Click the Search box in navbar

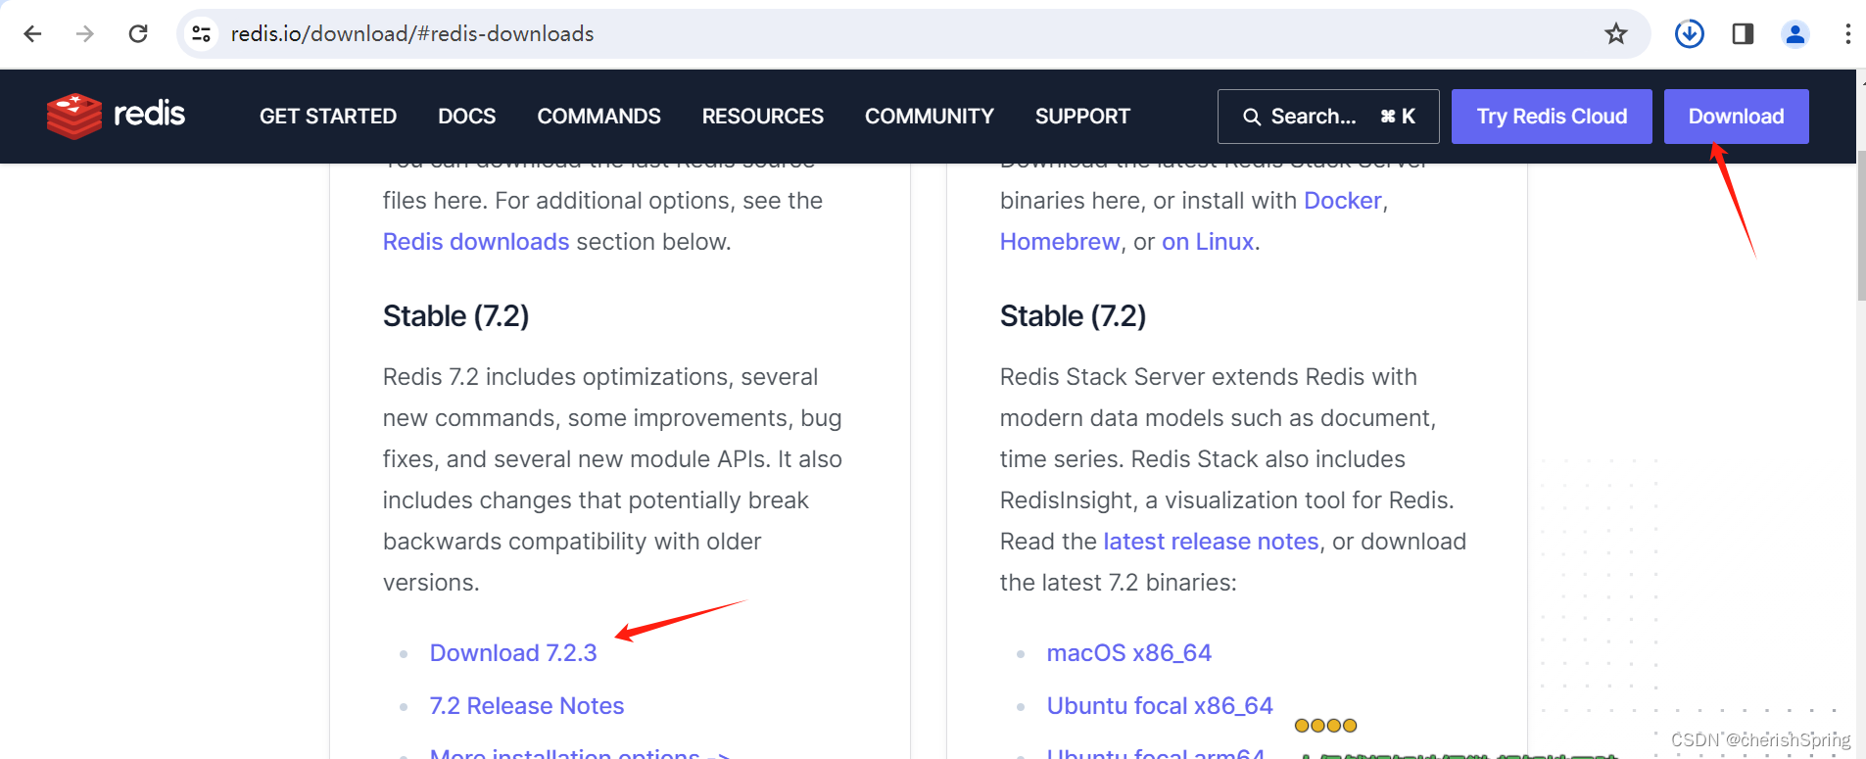[1328, 117]
